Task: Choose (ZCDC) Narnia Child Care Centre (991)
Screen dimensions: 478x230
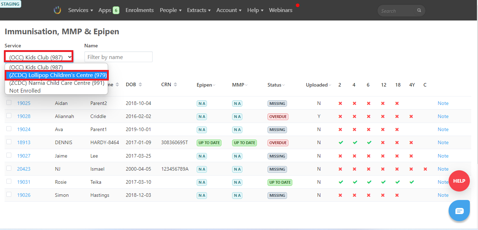Action: tap(56, 83)
